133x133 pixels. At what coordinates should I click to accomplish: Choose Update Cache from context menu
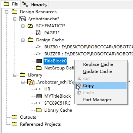click(x=101, y=71)
